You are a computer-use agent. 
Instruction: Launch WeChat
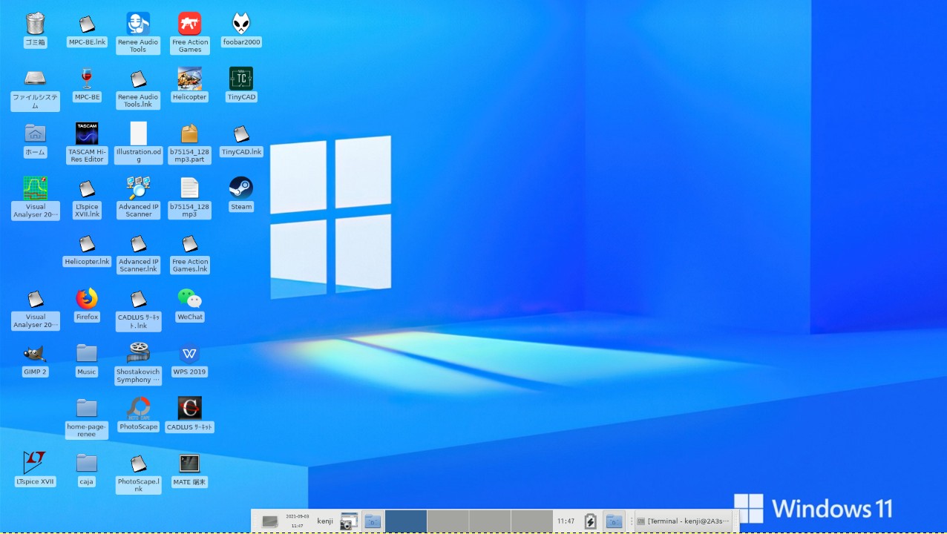click(189, 299)
